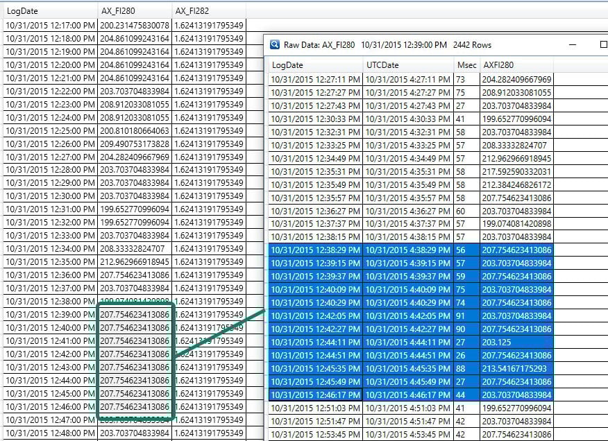
Task: Click UTCDate 10/31/2015 4:42:27 PM
Action: 408,329
